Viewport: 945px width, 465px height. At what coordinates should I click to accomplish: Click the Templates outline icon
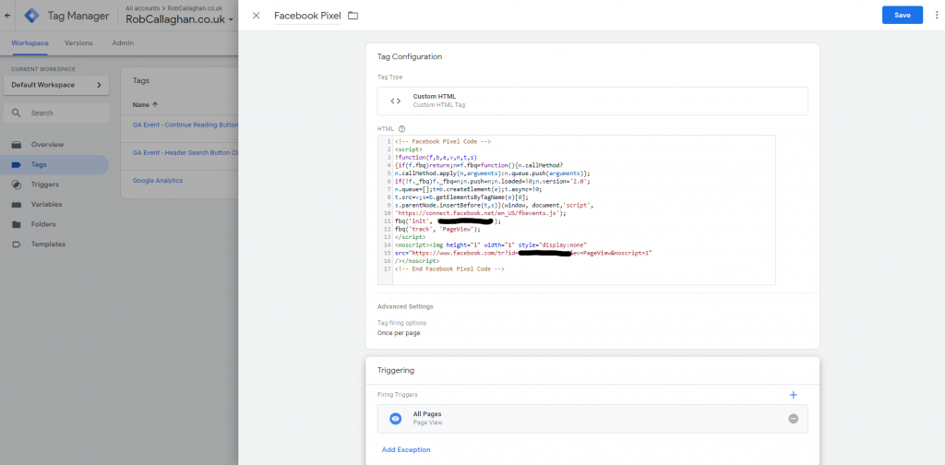[x=17, y=244]
